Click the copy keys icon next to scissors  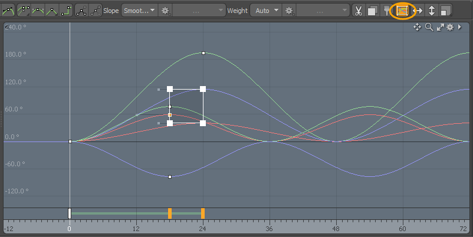click(372, 11)
